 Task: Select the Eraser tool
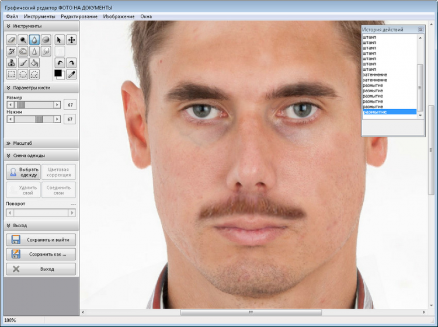12,40
